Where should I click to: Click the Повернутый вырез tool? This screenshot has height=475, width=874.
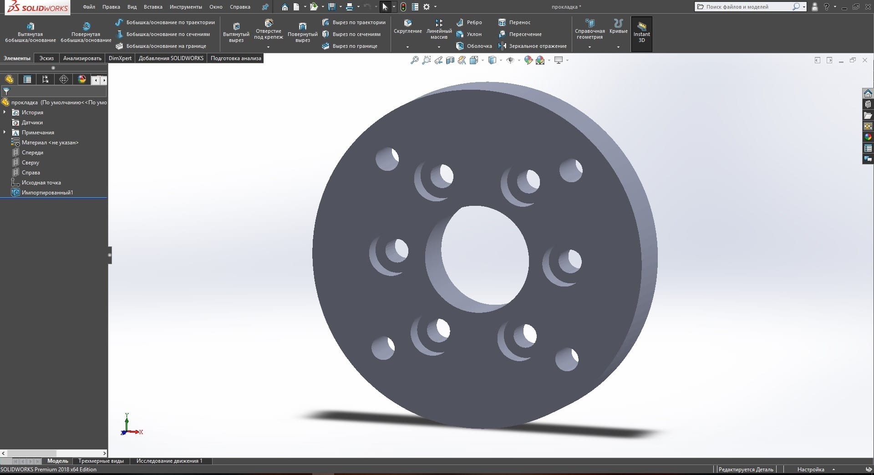point(303,32)
